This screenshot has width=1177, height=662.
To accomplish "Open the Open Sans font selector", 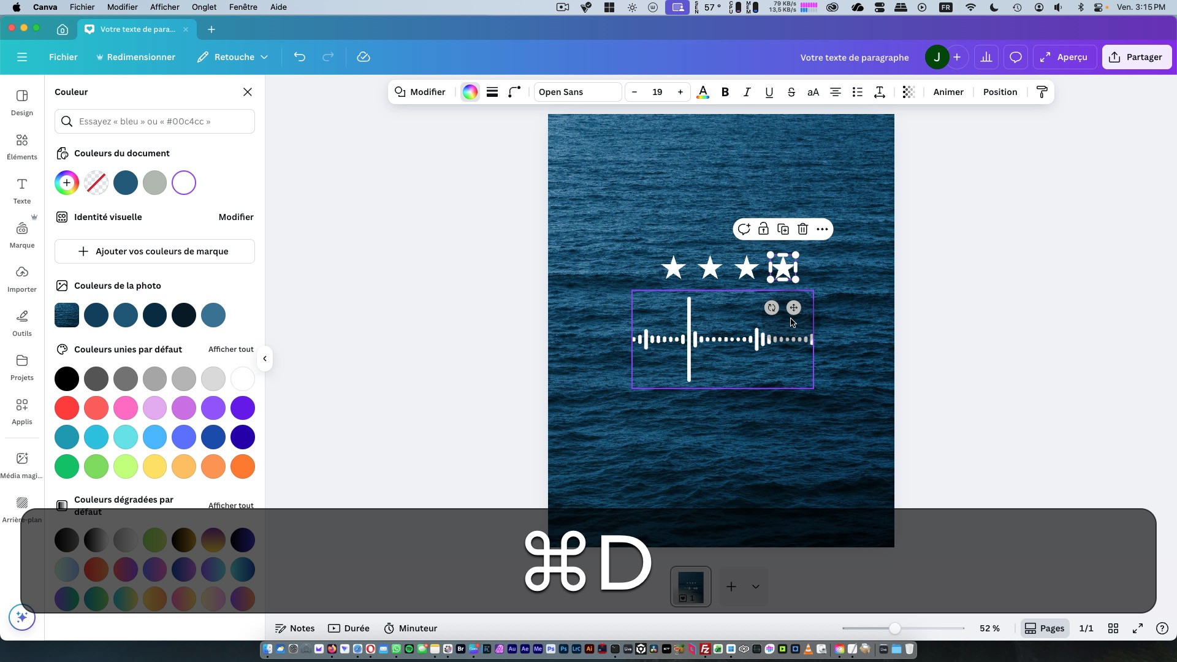I will pyautogui.click(x=577, y=92).
